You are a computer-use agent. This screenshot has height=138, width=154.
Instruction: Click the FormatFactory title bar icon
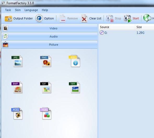pyautogui.click(x=3, y=3)
